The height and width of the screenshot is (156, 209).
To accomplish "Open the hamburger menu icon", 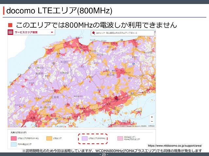I will click(10, 32).
